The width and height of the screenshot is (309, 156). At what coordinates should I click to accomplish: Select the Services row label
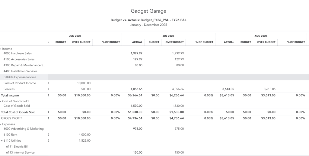(9, 89)
